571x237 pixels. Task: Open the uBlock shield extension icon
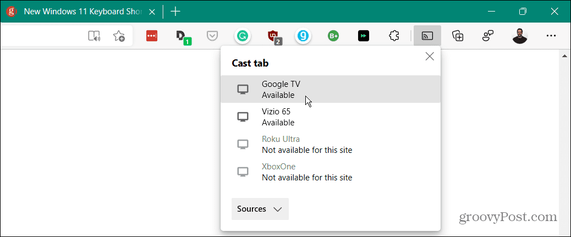tap(273, 36)
